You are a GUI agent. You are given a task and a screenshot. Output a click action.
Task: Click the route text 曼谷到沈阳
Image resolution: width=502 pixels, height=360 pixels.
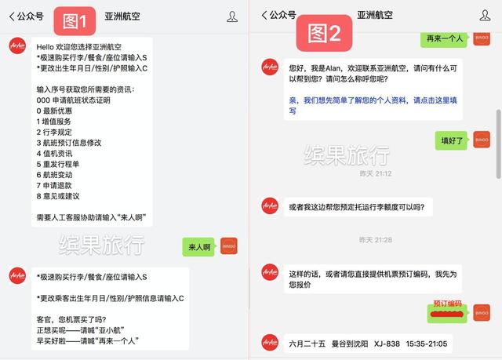pyautogui.click(x=350, y=344)
